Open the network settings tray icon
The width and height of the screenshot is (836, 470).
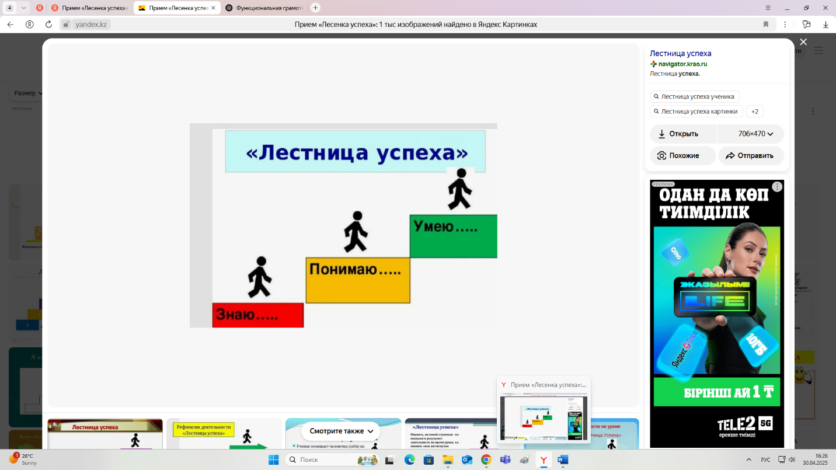click(782, 460)
